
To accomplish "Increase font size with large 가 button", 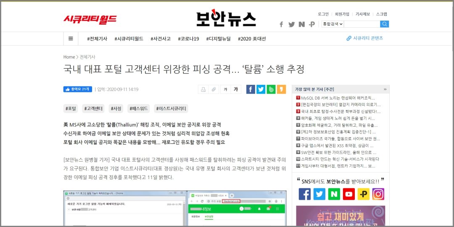I will (236, 89).
